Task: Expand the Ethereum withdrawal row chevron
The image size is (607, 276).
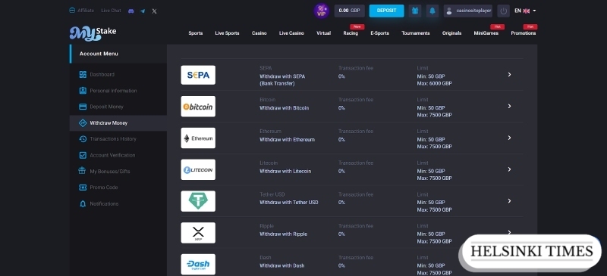Action: (x=509, y=138)
